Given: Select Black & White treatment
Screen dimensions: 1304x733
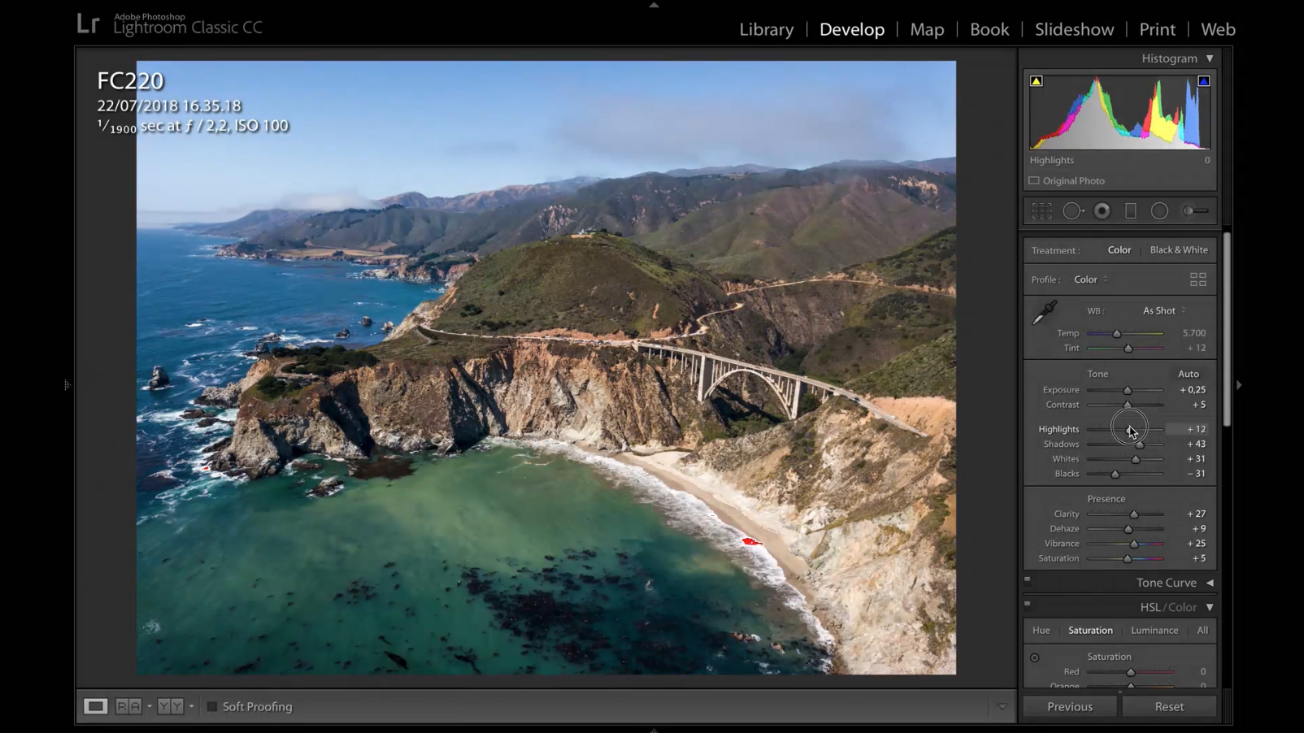Looking at the screenshot, I should pos(1179,250).
